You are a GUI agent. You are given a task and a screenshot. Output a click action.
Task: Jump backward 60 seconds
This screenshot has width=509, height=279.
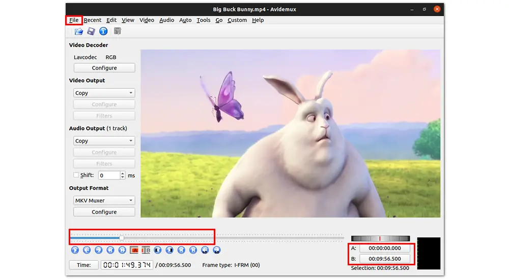pyautogui.click(x=205, y=250)
